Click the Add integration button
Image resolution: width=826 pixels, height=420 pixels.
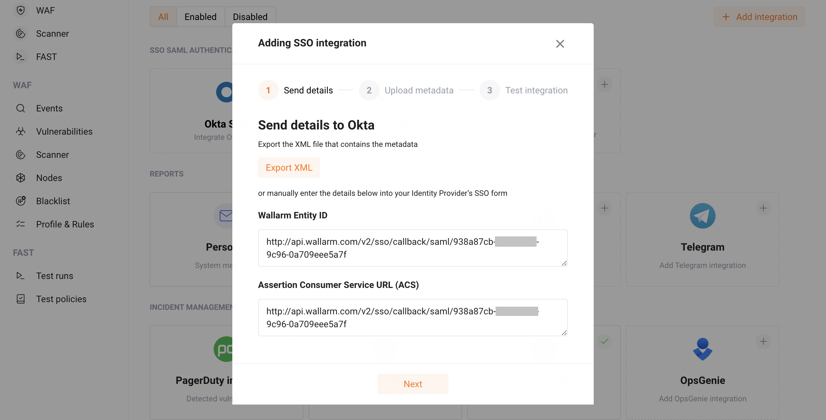[759, 17]
